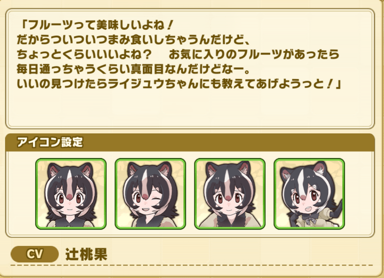The width and height of the screenshot is (384, 278).
Task: Click the line starting with フルーツって美味しいよね
Action: [97, 25]
